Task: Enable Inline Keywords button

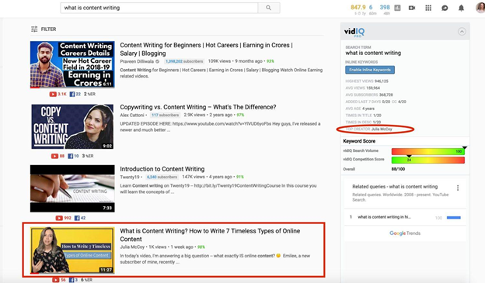Action: [370, 70]
